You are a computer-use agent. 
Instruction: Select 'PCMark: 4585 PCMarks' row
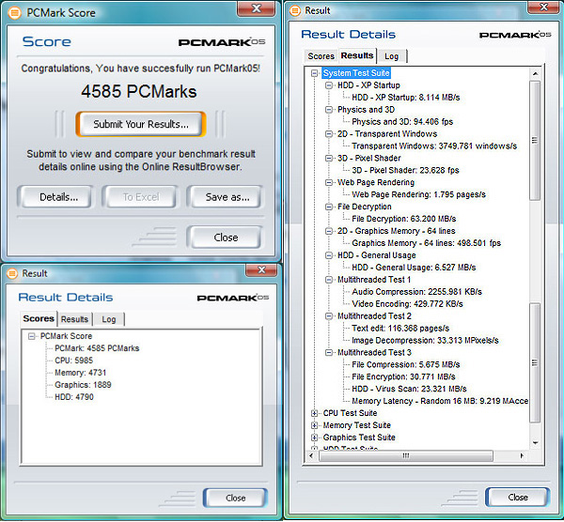coord(97,348)
